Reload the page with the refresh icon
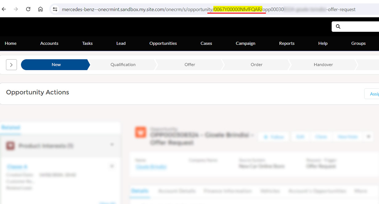The image size is (379, 204). 28,9
